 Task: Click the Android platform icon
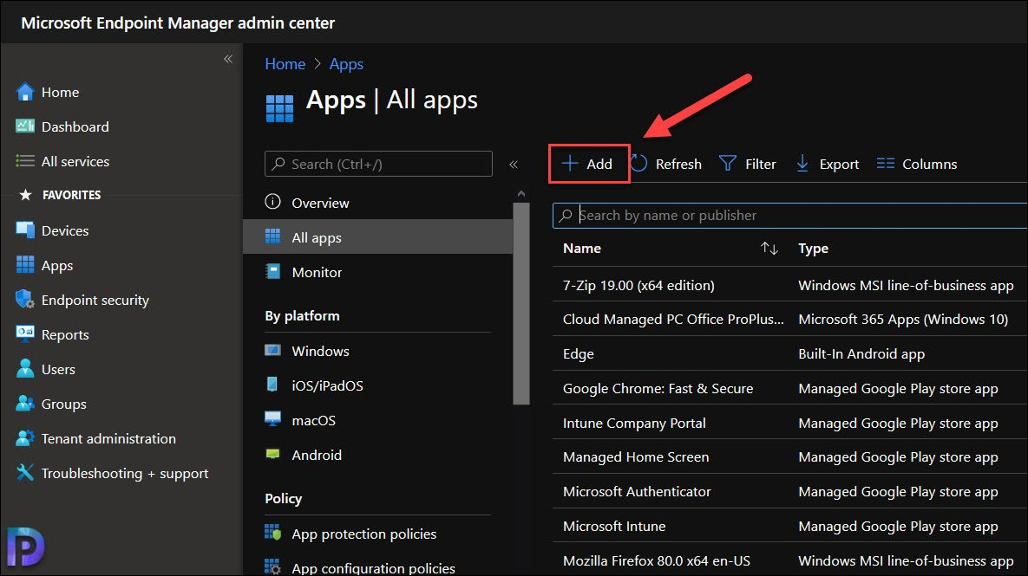click(x=272, y=454)
